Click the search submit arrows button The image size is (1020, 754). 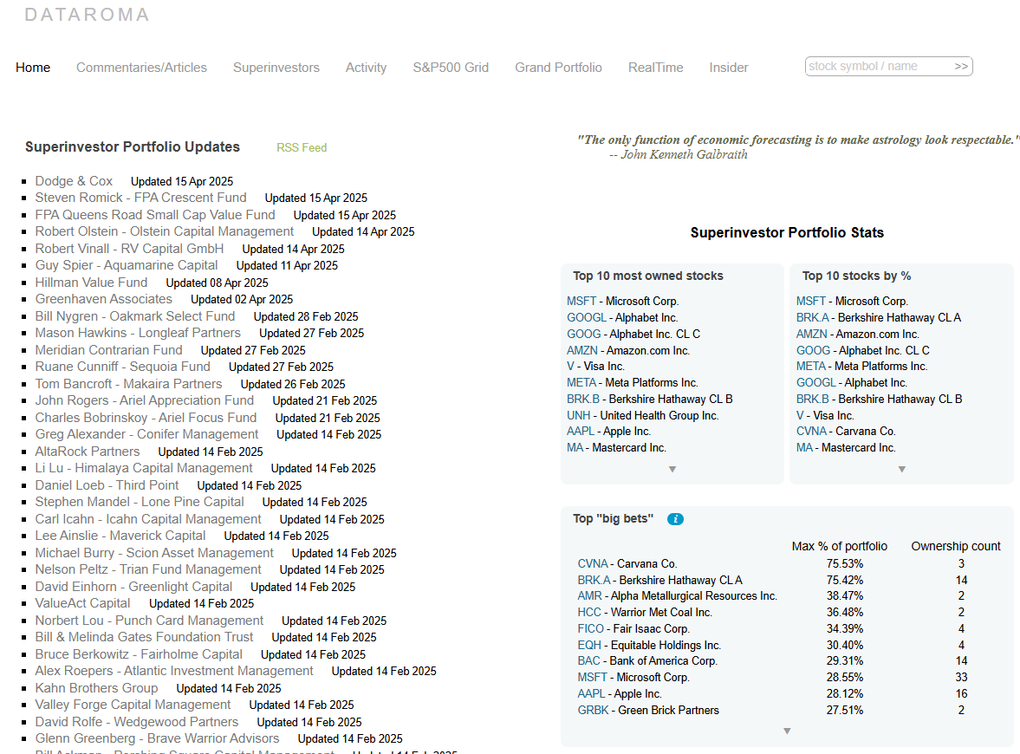click(961, 67)
